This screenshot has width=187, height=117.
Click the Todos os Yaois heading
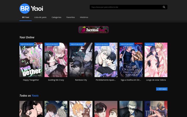tap(29, 96)
